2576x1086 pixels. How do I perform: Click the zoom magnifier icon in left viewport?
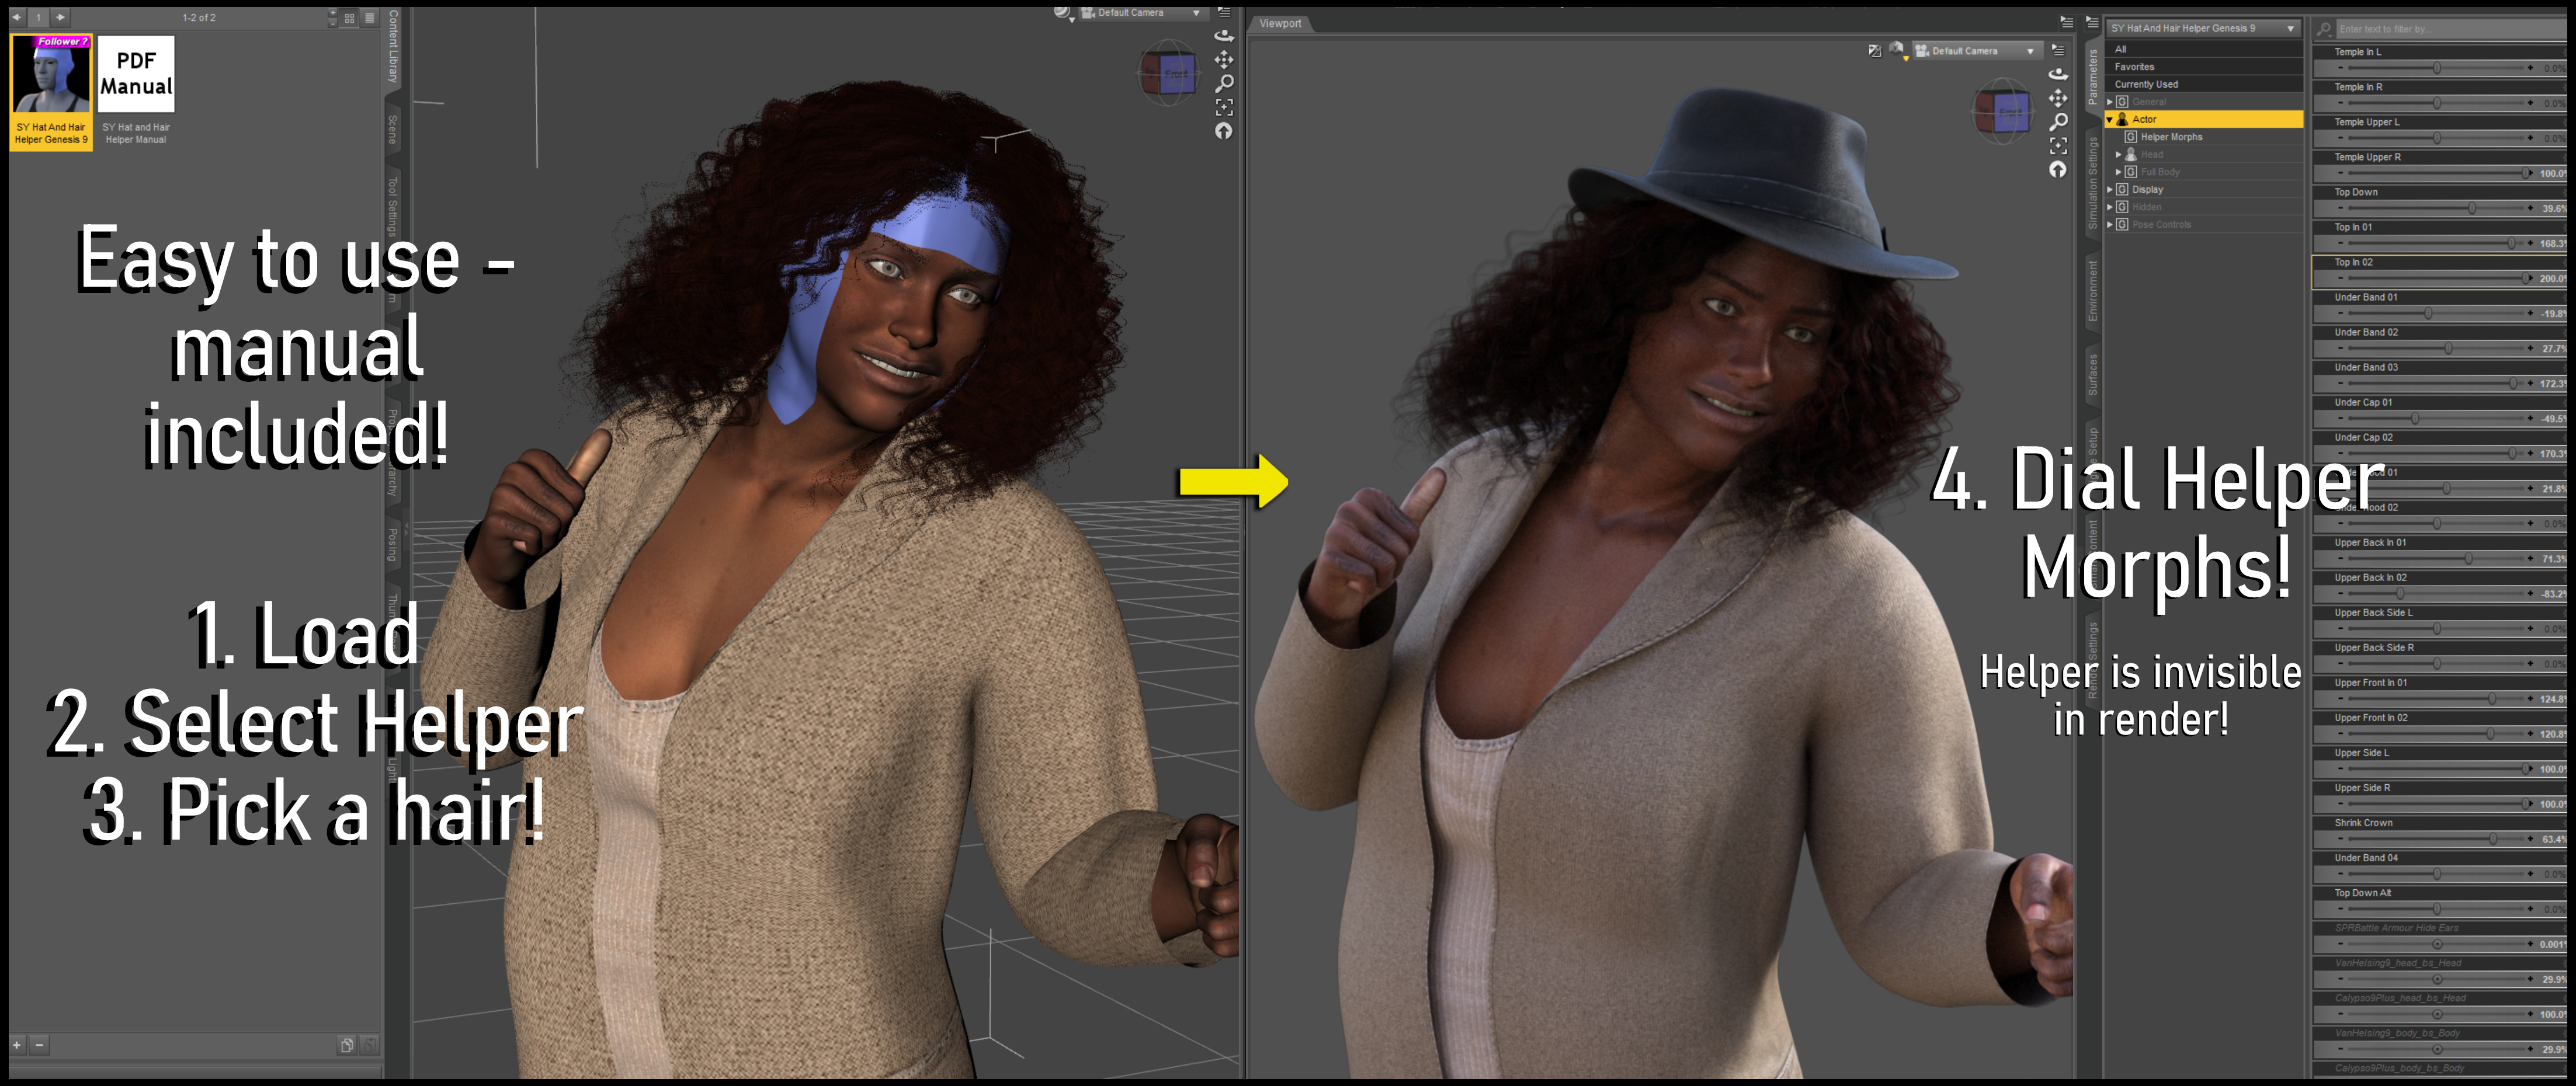tap(1223, 83)
